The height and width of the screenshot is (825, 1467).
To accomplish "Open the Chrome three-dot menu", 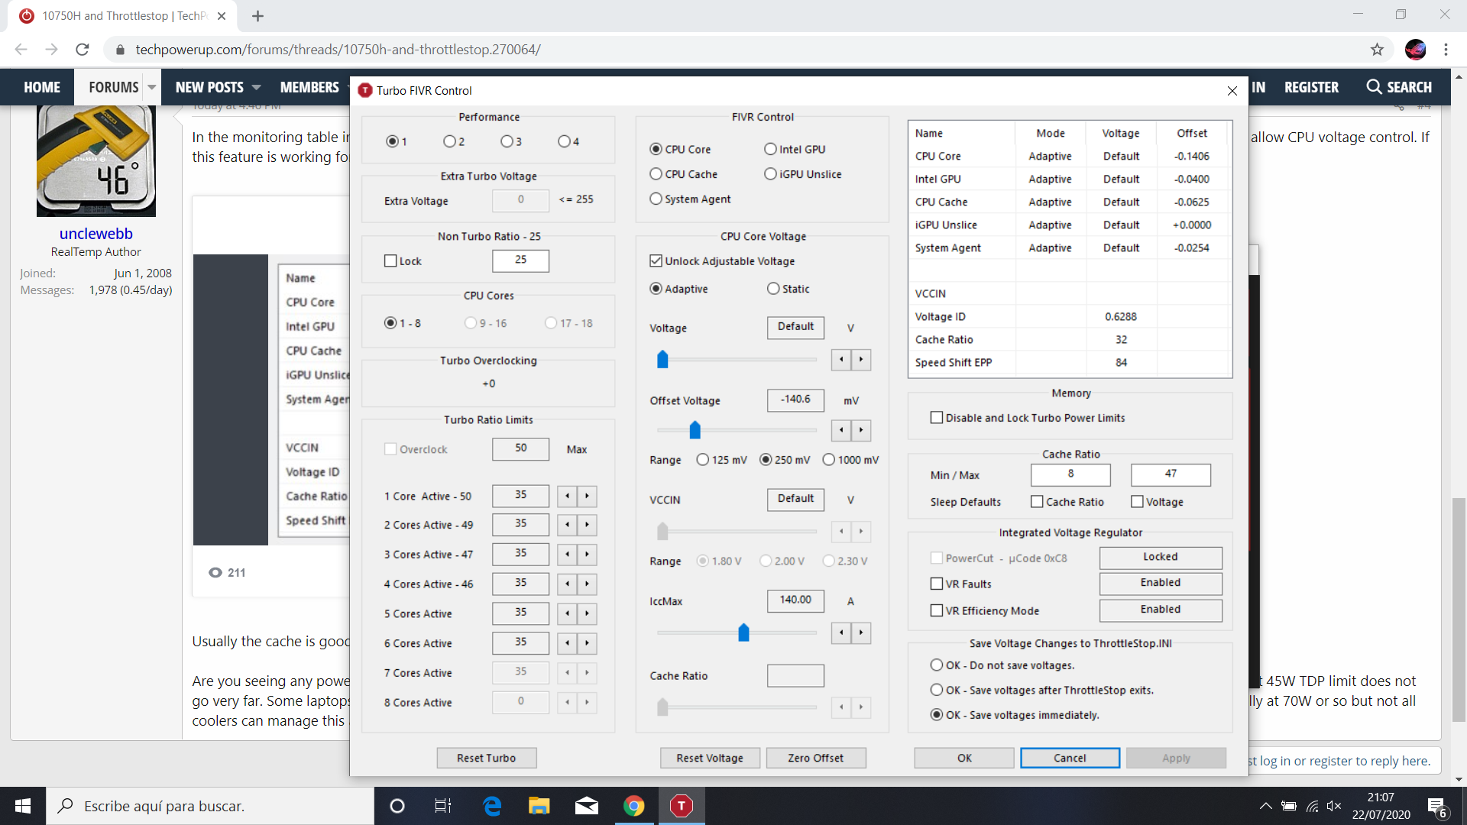I will click(1446, 50).
